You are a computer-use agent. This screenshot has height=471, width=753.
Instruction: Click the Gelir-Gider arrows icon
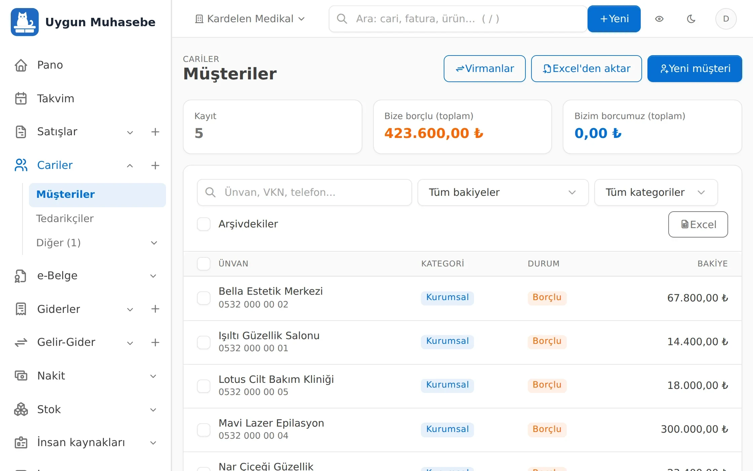click(21, 342)
